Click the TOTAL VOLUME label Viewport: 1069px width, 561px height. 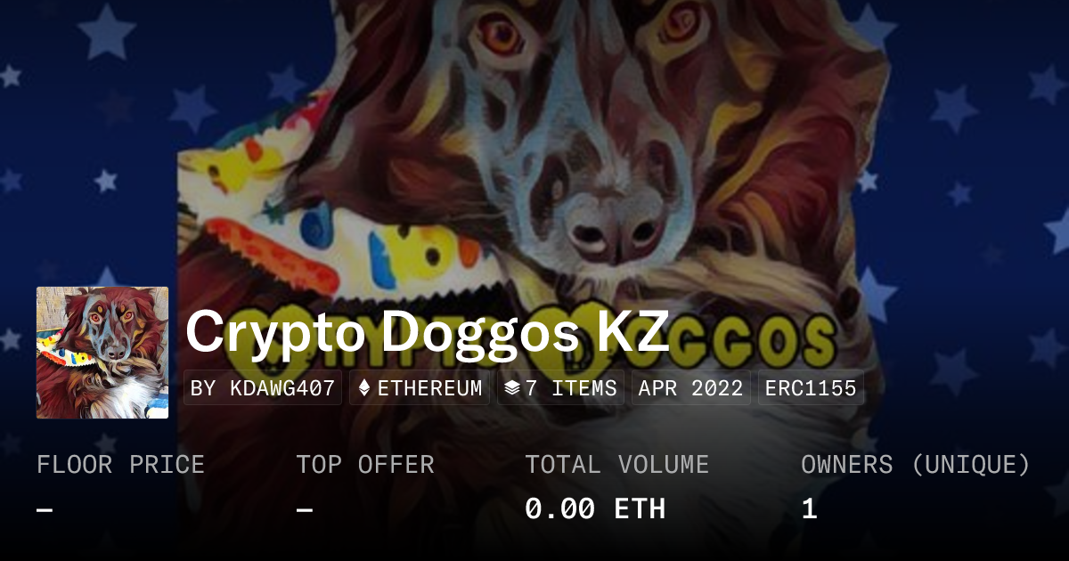(616, 465)
